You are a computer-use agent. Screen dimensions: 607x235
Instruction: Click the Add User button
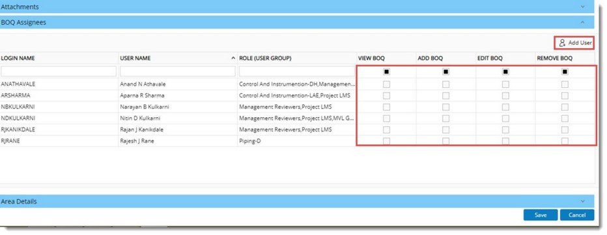(x=575, y=43)
